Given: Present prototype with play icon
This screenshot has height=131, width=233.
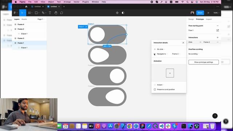Looking at the screenshot, I should pos(208,13).
